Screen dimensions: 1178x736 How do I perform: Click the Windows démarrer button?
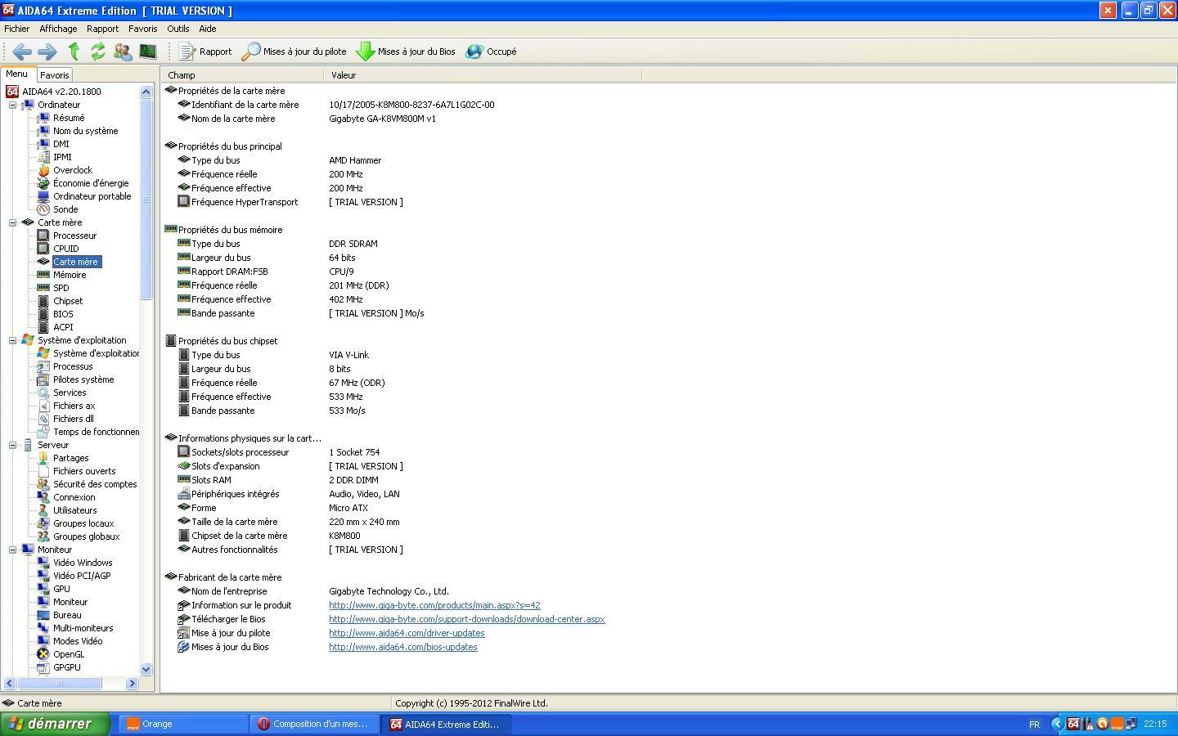(x=55, y=724)
